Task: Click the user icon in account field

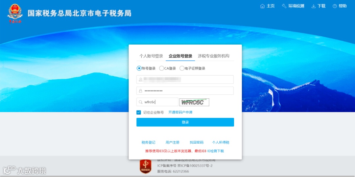Action: coord(141,79)
